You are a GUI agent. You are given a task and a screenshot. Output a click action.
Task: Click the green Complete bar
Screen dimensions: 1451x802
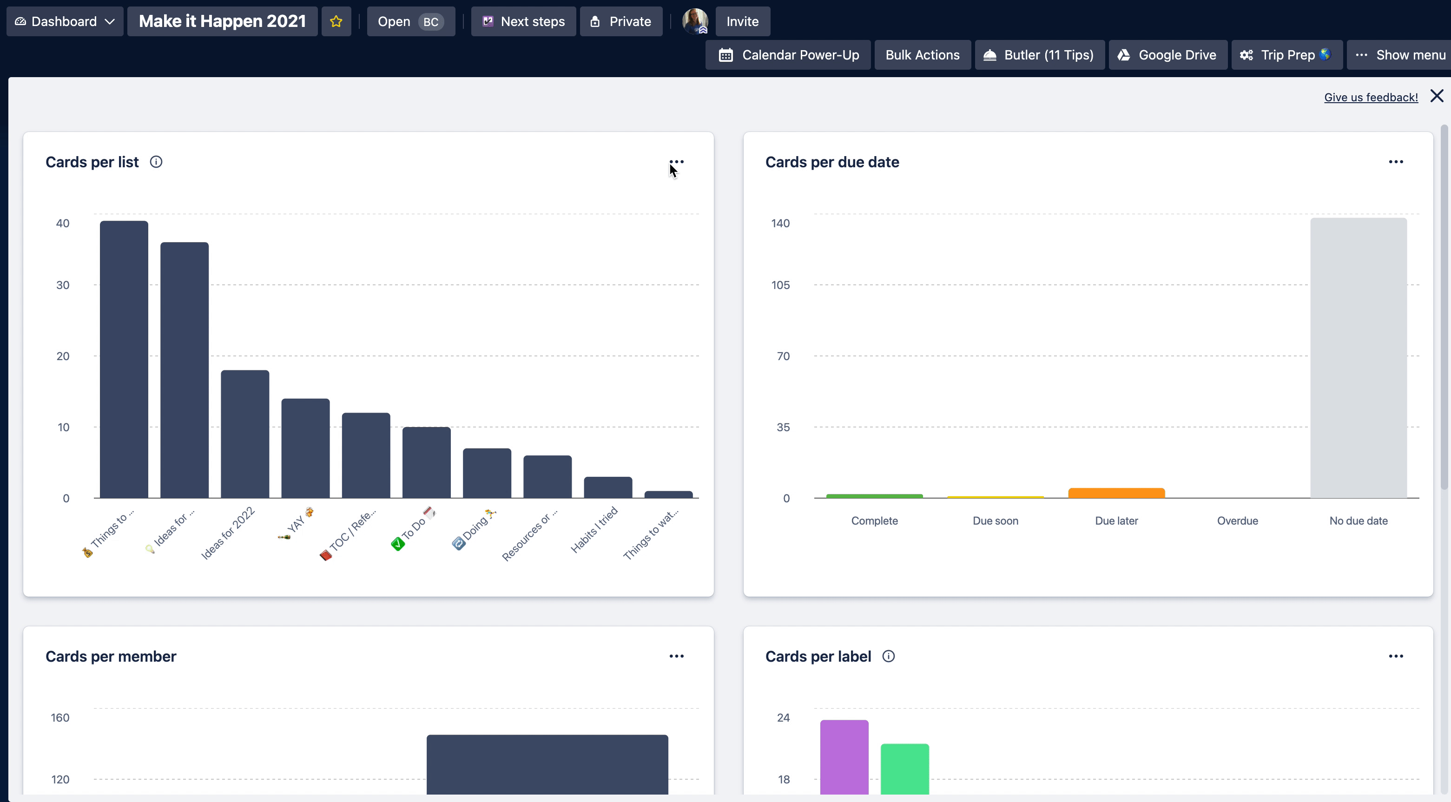(874, 496)
